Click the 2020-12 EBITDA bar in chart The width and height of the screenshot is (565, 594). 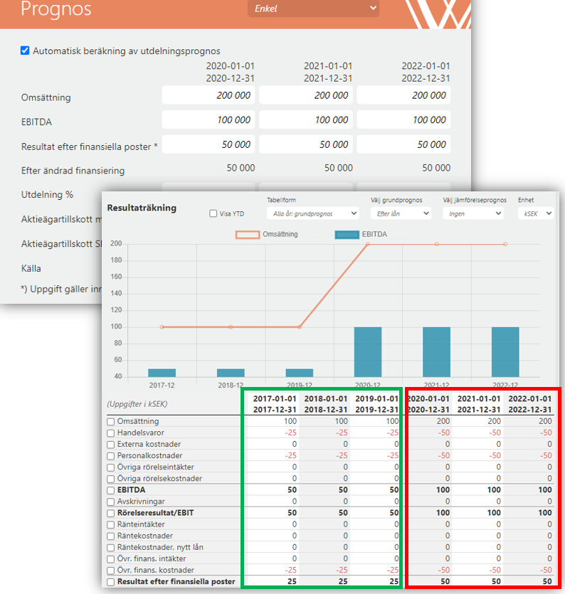click(368, 352)
